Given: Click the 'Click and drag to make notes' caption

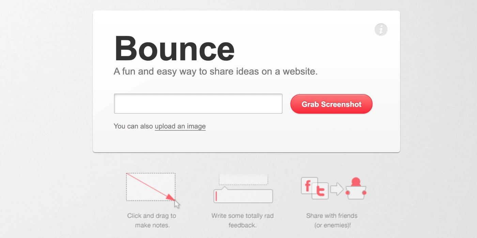Looking at the screenshot, I should [x=152, y=220].
